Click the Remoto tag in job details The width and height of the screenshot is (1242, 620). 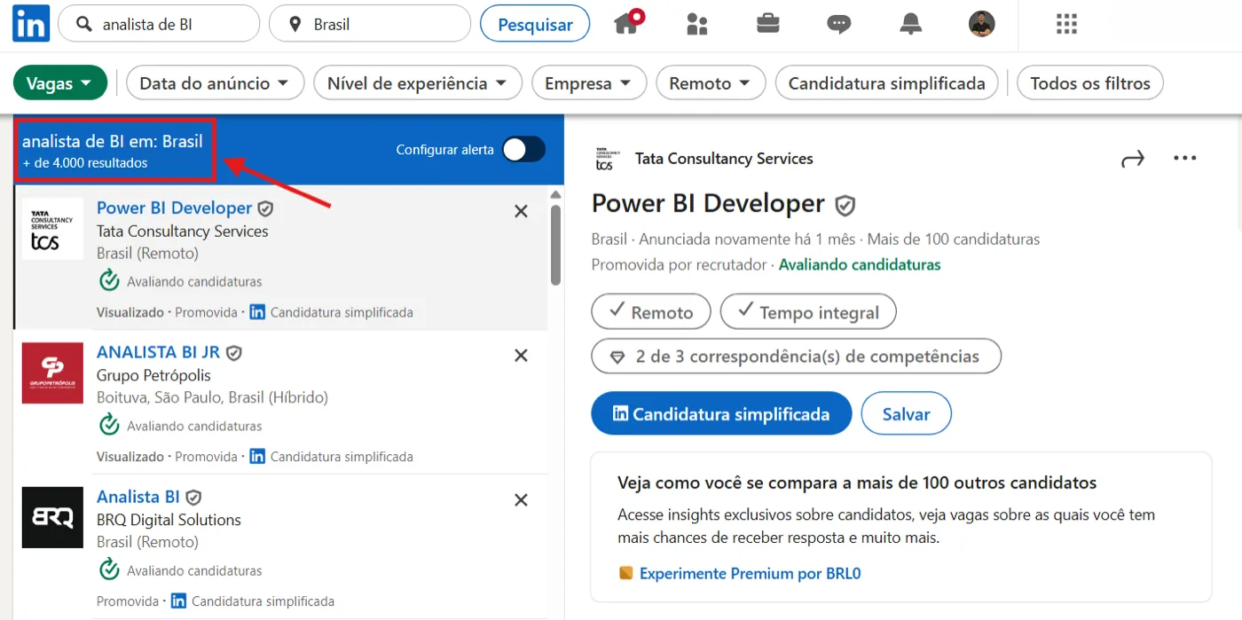(651, 312)
